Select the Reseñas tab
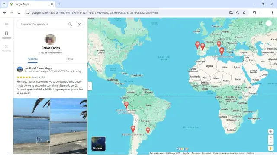Screen dimensions: 277x155 pos(32,59)
